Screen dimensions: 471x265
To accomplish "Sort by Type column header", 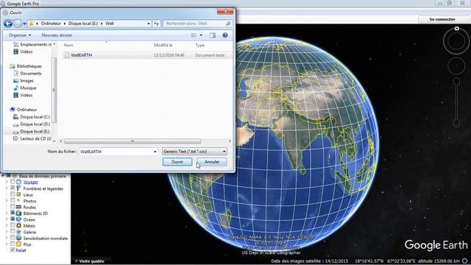I will (199, 45).
